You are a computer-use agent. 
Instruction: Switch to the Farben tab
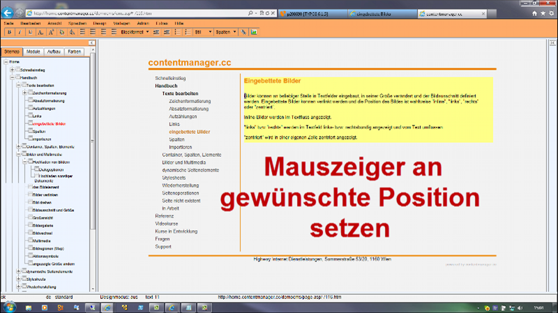[75, 52]
